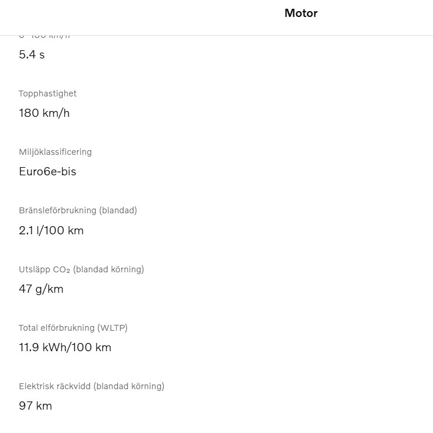Viewport: 433px width, 433px height.
Task: Select the Miljöklassificering label
Action: 55,152
